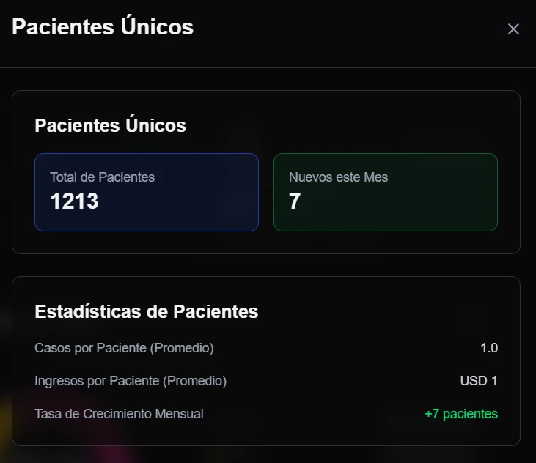
Task: Click the Pacientes Únicos section heading inside the panel
Action: 110,125
